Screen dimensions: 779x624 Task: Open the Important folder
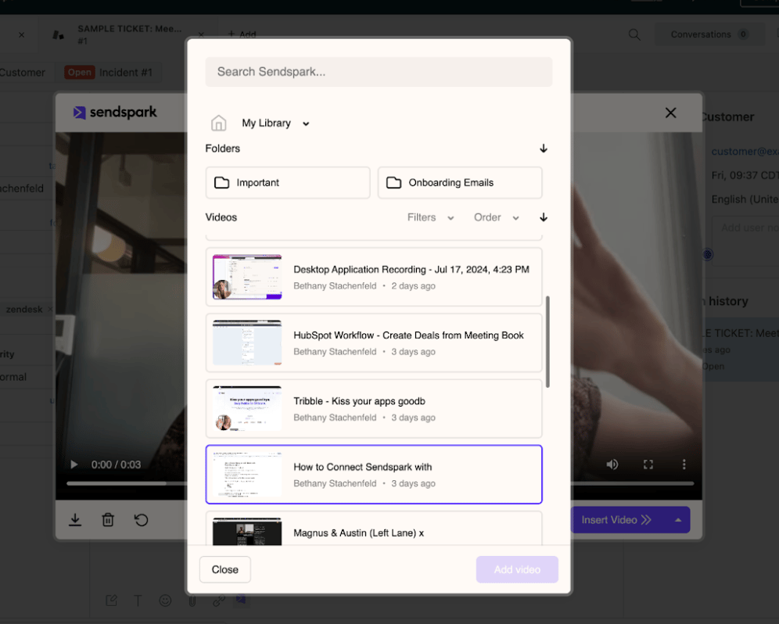tap(288, 183)
